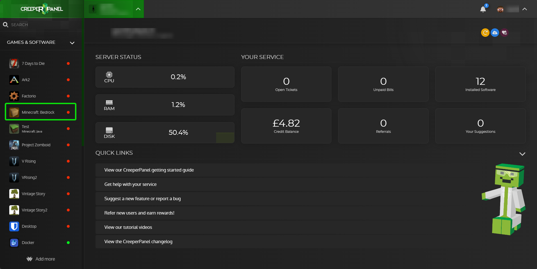
Task: Open Refer new users and earn rewards
Action: pyautogui.click(x=139, y=213)
